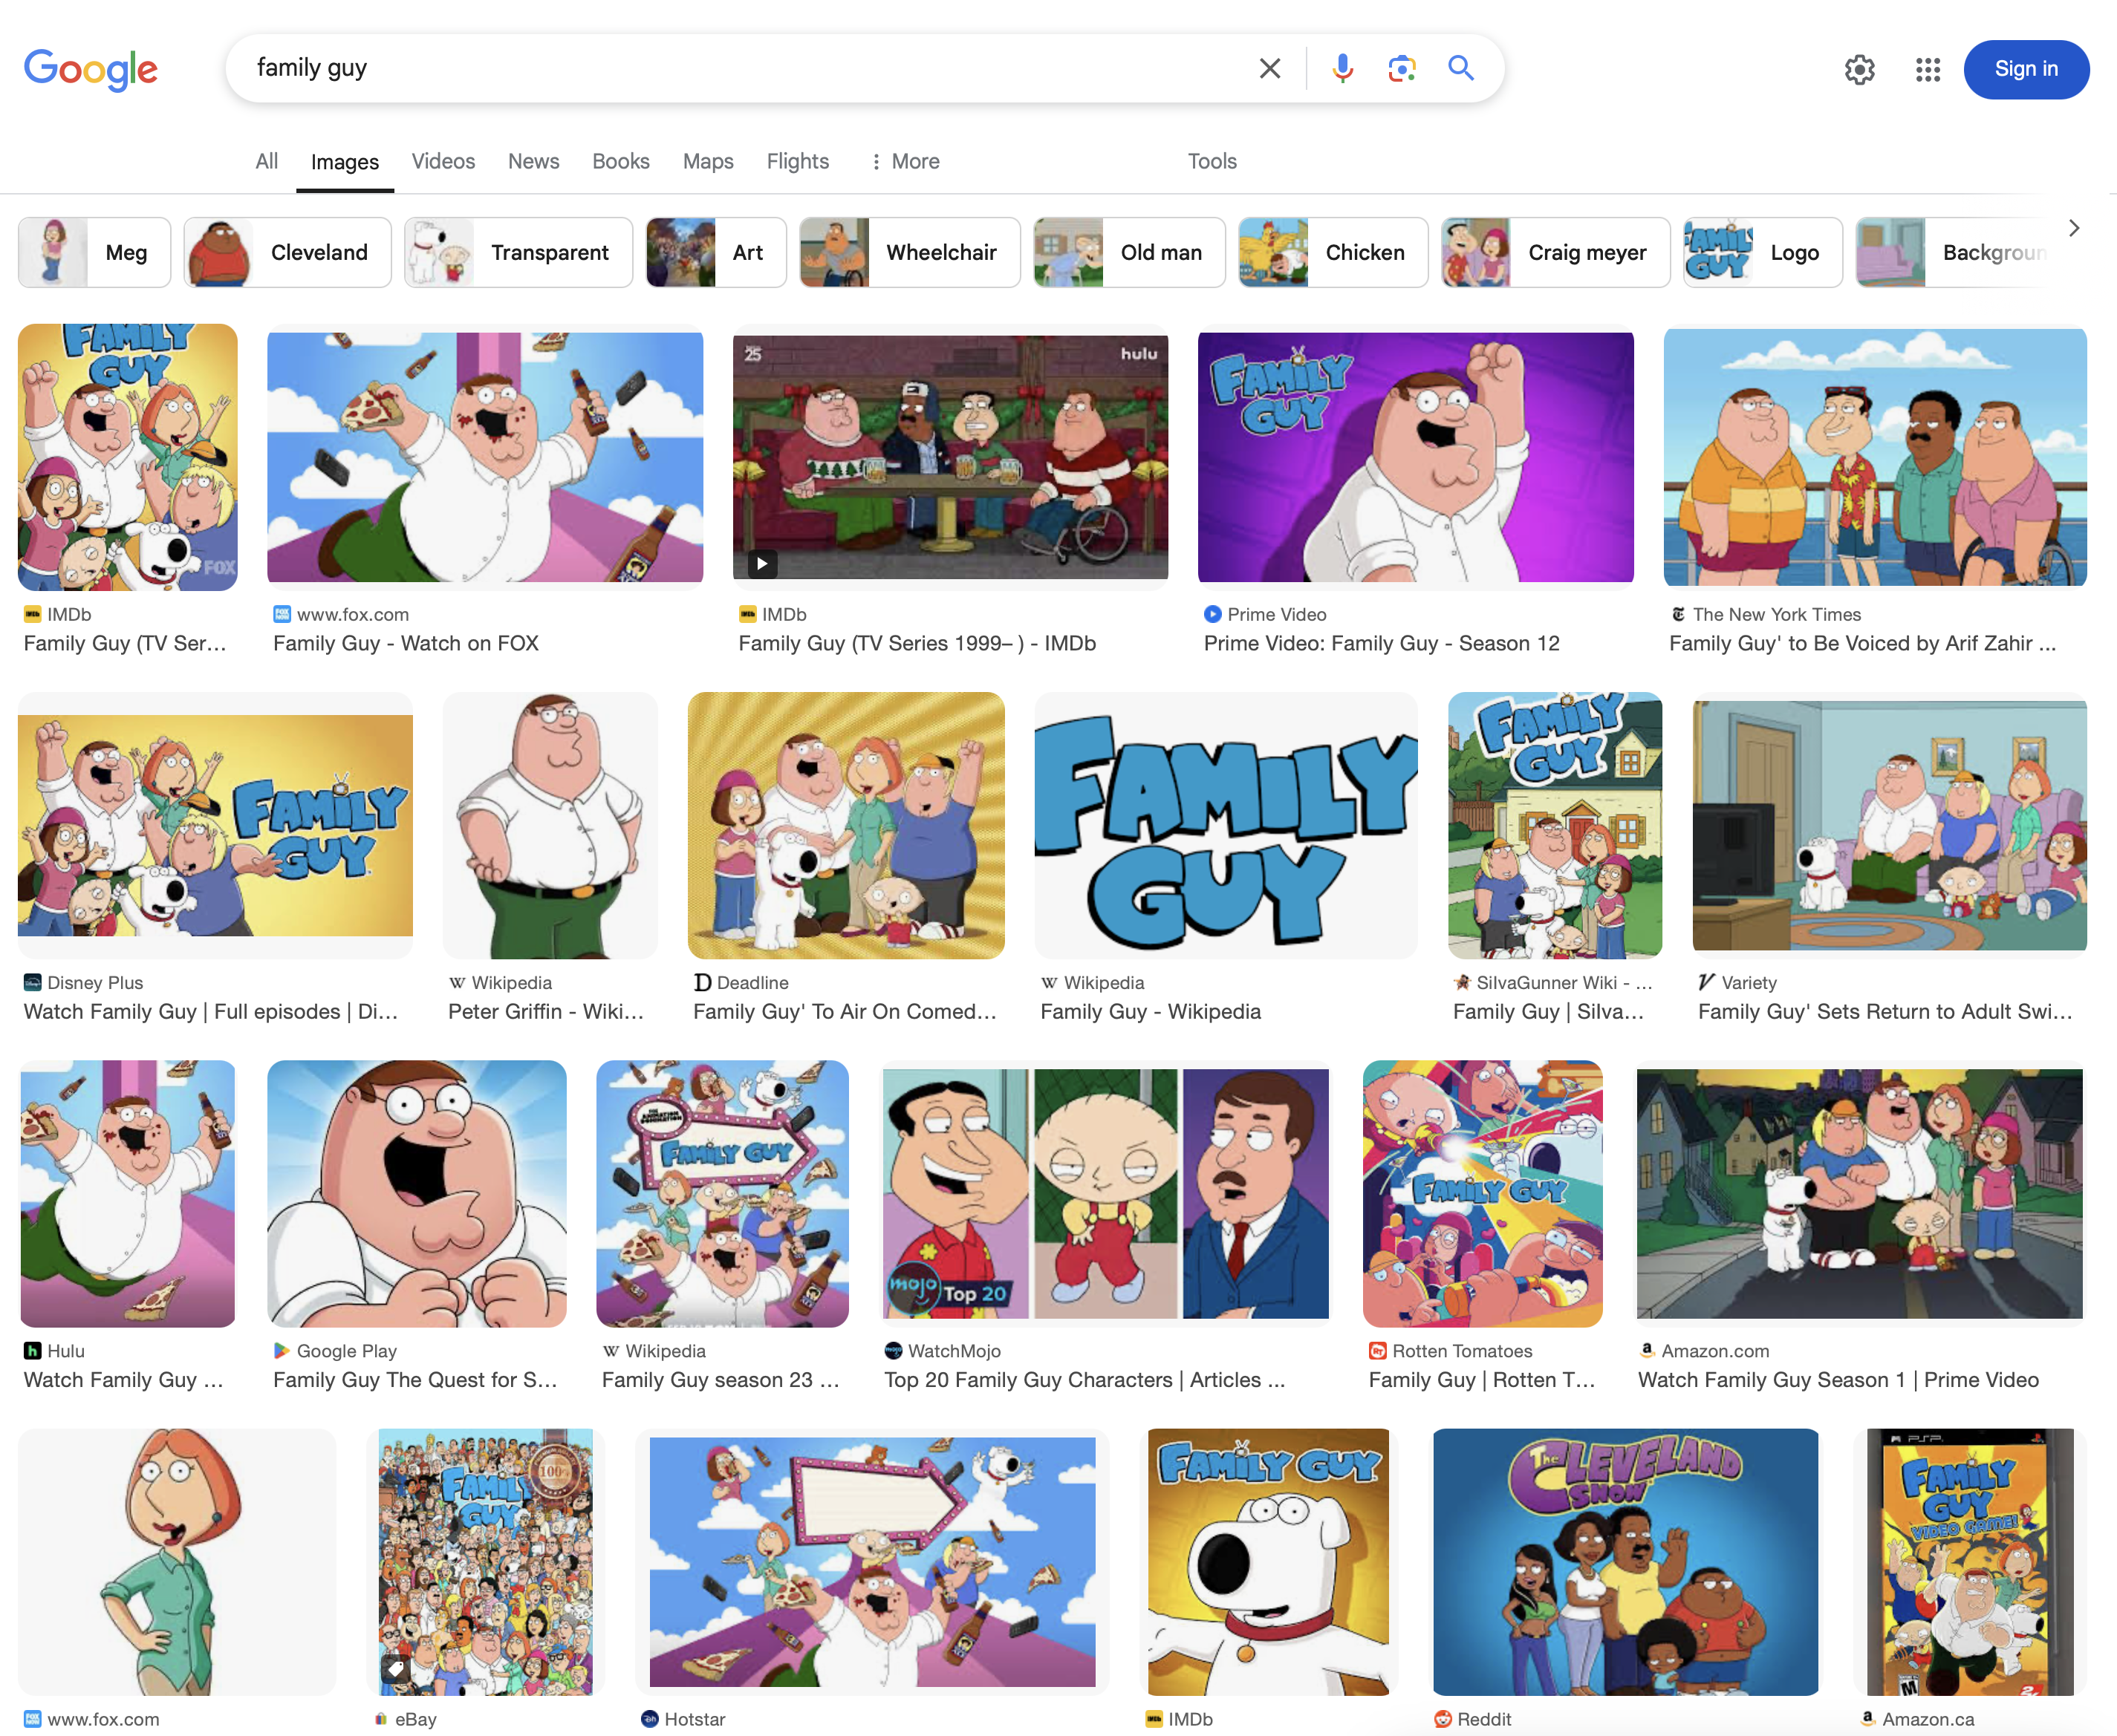2117x1736 pixels.
Task: Click the Sign in button
Action: coord(2025,69)
